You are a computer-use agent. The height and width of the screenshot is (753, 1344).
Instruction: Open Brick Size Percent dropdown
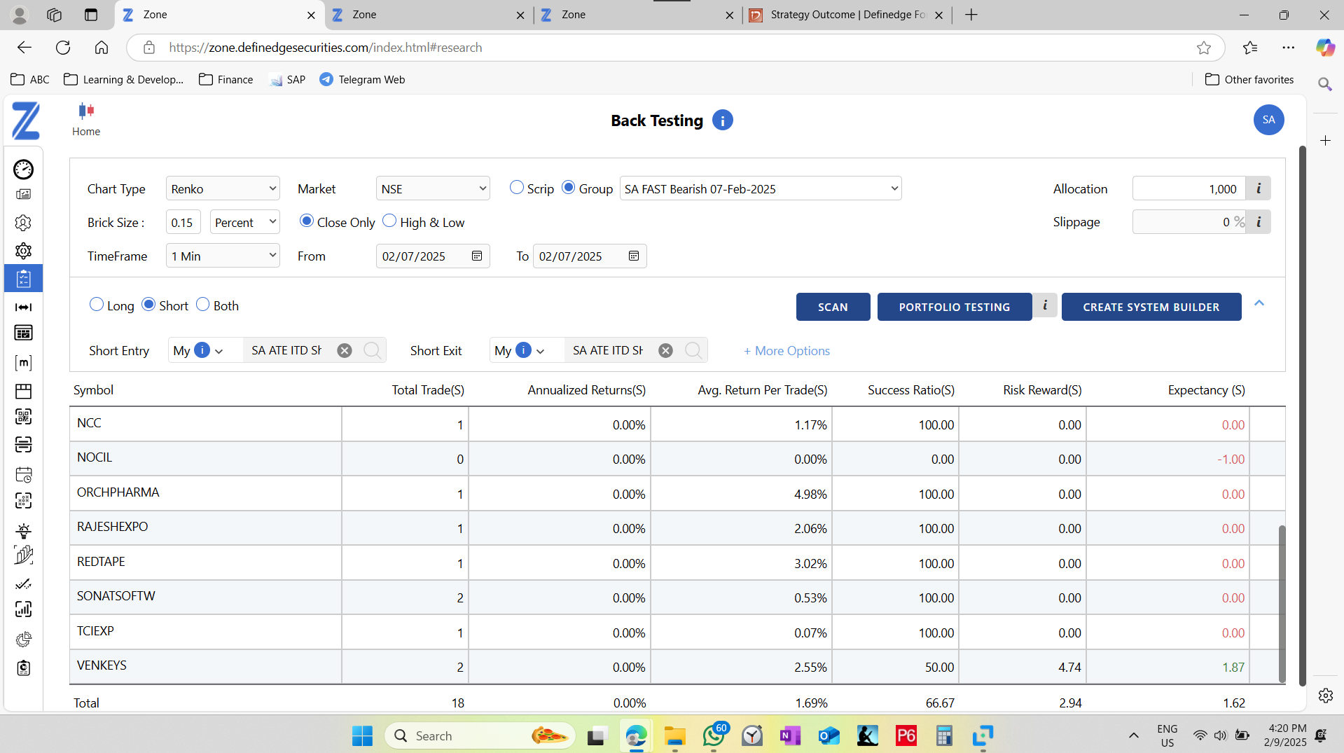tap(244, 222)
